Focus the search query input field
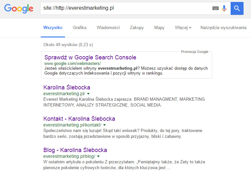The width and height of the screenshot is (251, 173). click(125, 8)
